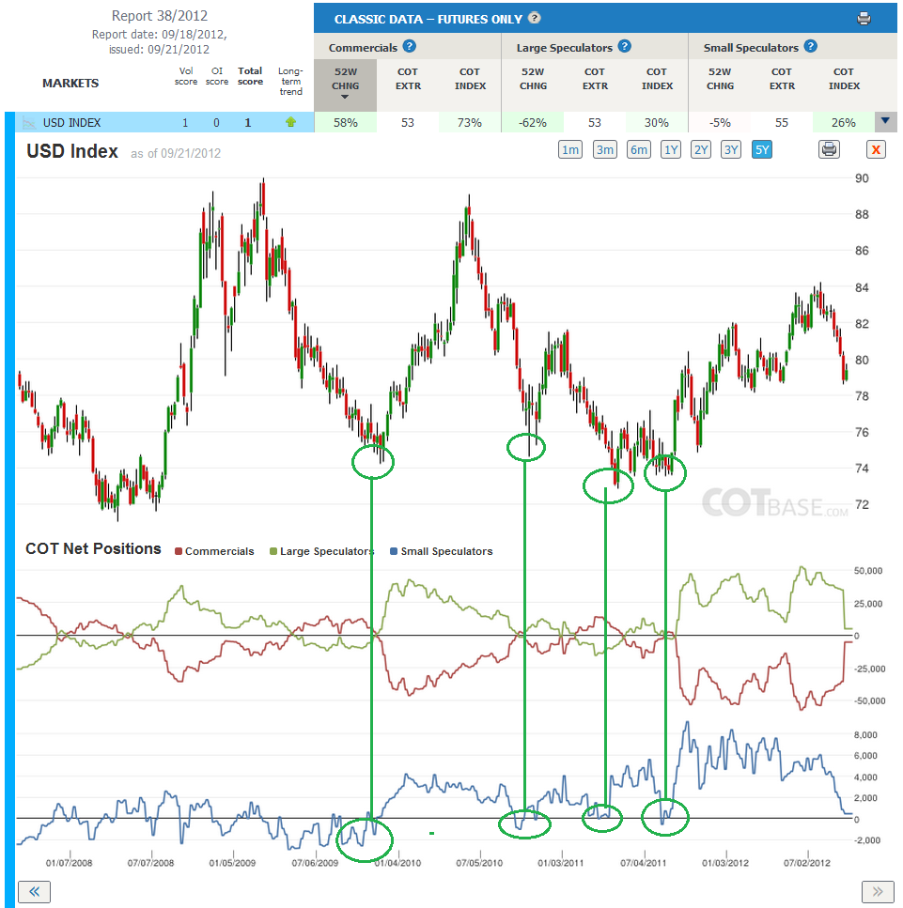Click the OI score column header

click(217, 76)
